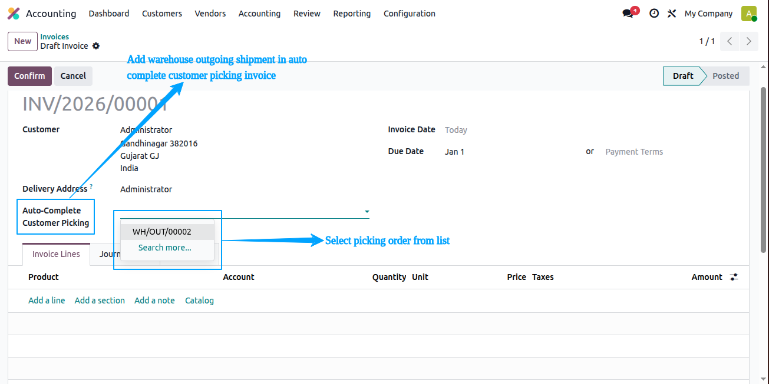Select WH/OUT/00002 from the picking list

[x=167, y=232]
